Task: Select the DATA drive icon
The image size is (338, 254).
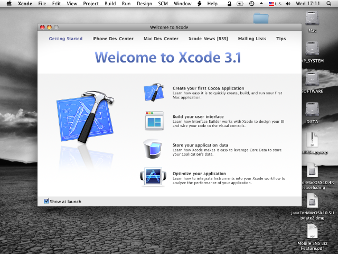Action: click(312, 110)
